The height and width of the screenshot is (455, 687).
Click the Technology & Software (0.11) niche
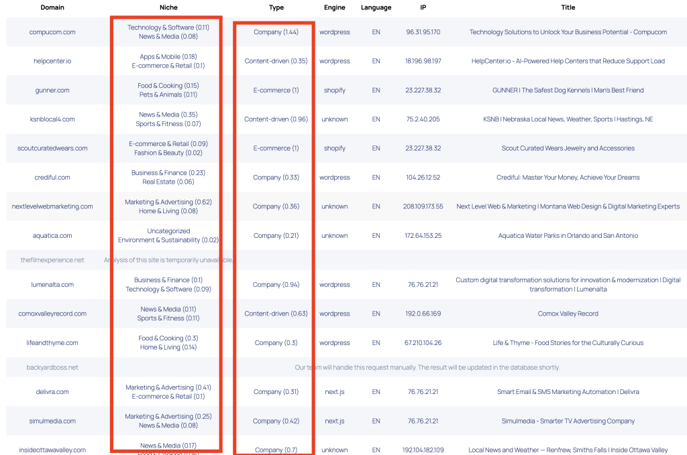coord(168,27)
